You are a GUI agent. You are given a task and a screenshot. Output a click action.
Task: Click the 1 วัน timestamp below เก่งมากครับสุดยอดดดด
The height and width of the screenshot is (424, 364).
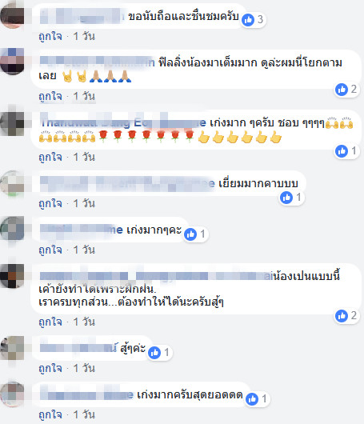pos(84,414)
